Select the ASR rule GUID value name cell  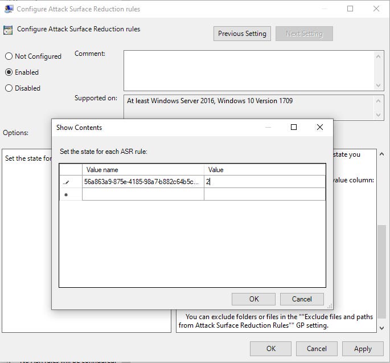(142, 182)
